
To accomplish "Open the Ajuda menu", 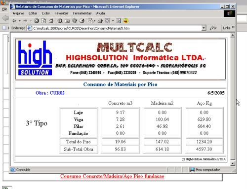I will [101, 13].
